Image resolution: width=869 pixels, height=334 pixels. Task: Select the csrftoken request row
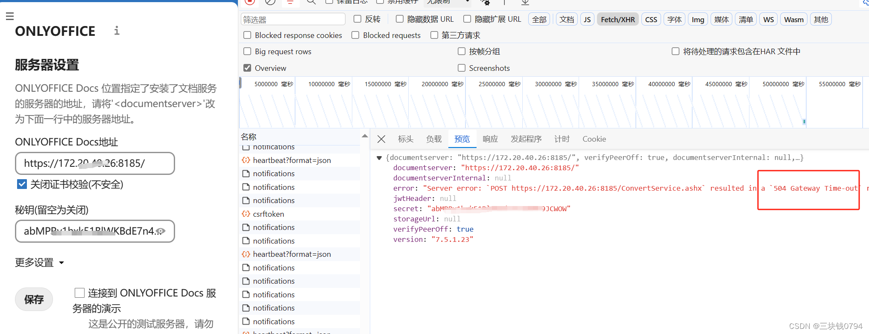[301, 214]
